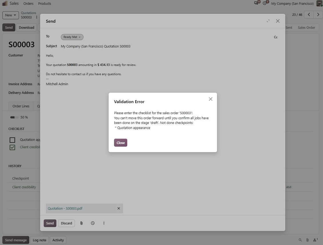Screen dimensions: 323x245
Task: Schedule sending with the clock icon
Action: coord(93,223)
